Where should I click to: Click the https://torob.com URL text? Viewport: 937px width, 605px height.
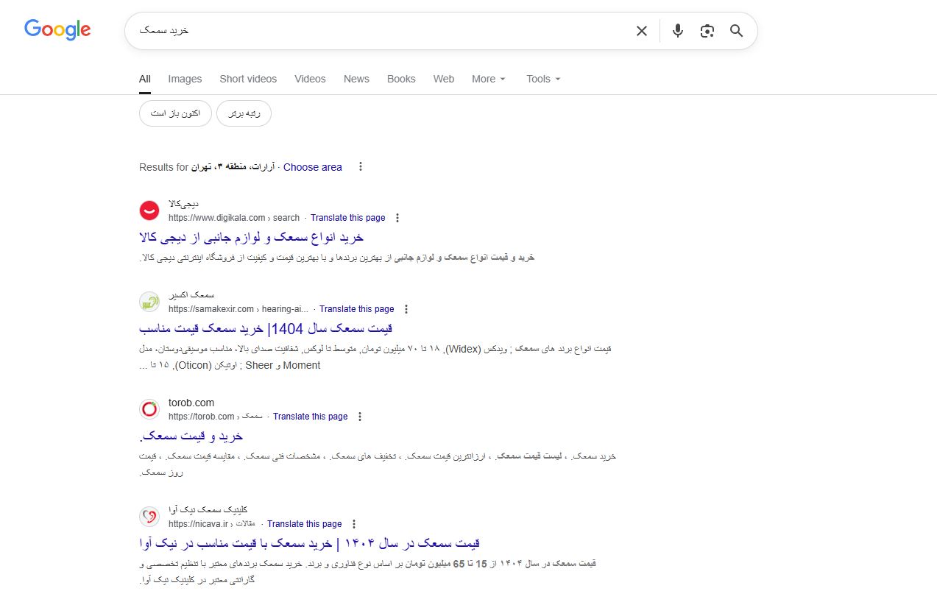click(x=201, y=417)
